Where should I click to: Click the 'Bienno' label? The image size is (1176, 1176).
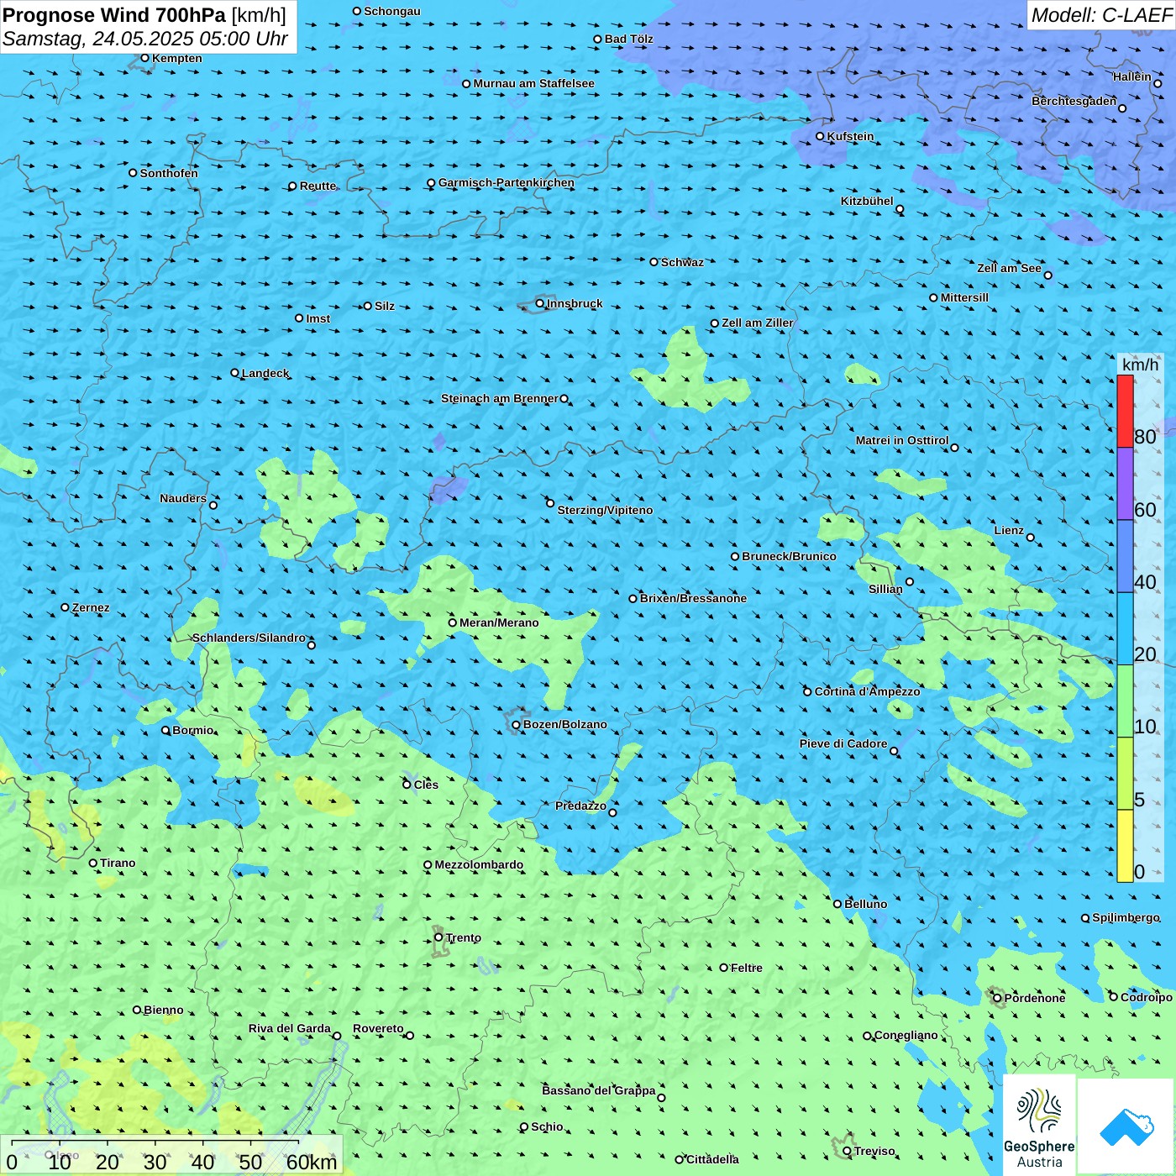164,1010
